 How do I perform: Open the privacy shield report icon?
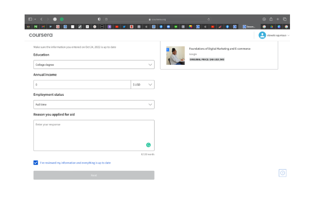coord(99,19)
